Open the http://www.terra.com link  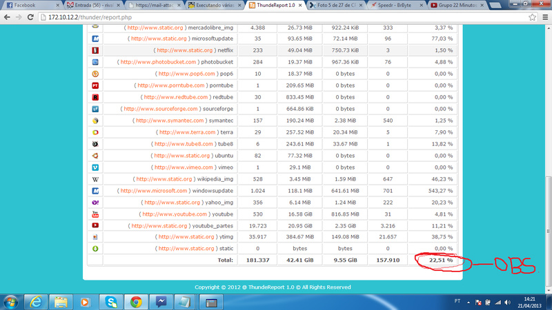click(187, 132)
